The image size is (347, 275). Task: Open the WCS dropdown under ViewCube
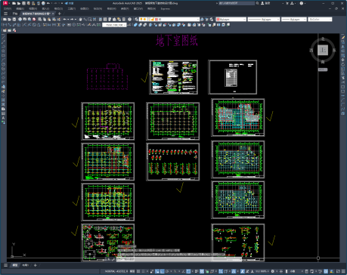click(323, 70)
